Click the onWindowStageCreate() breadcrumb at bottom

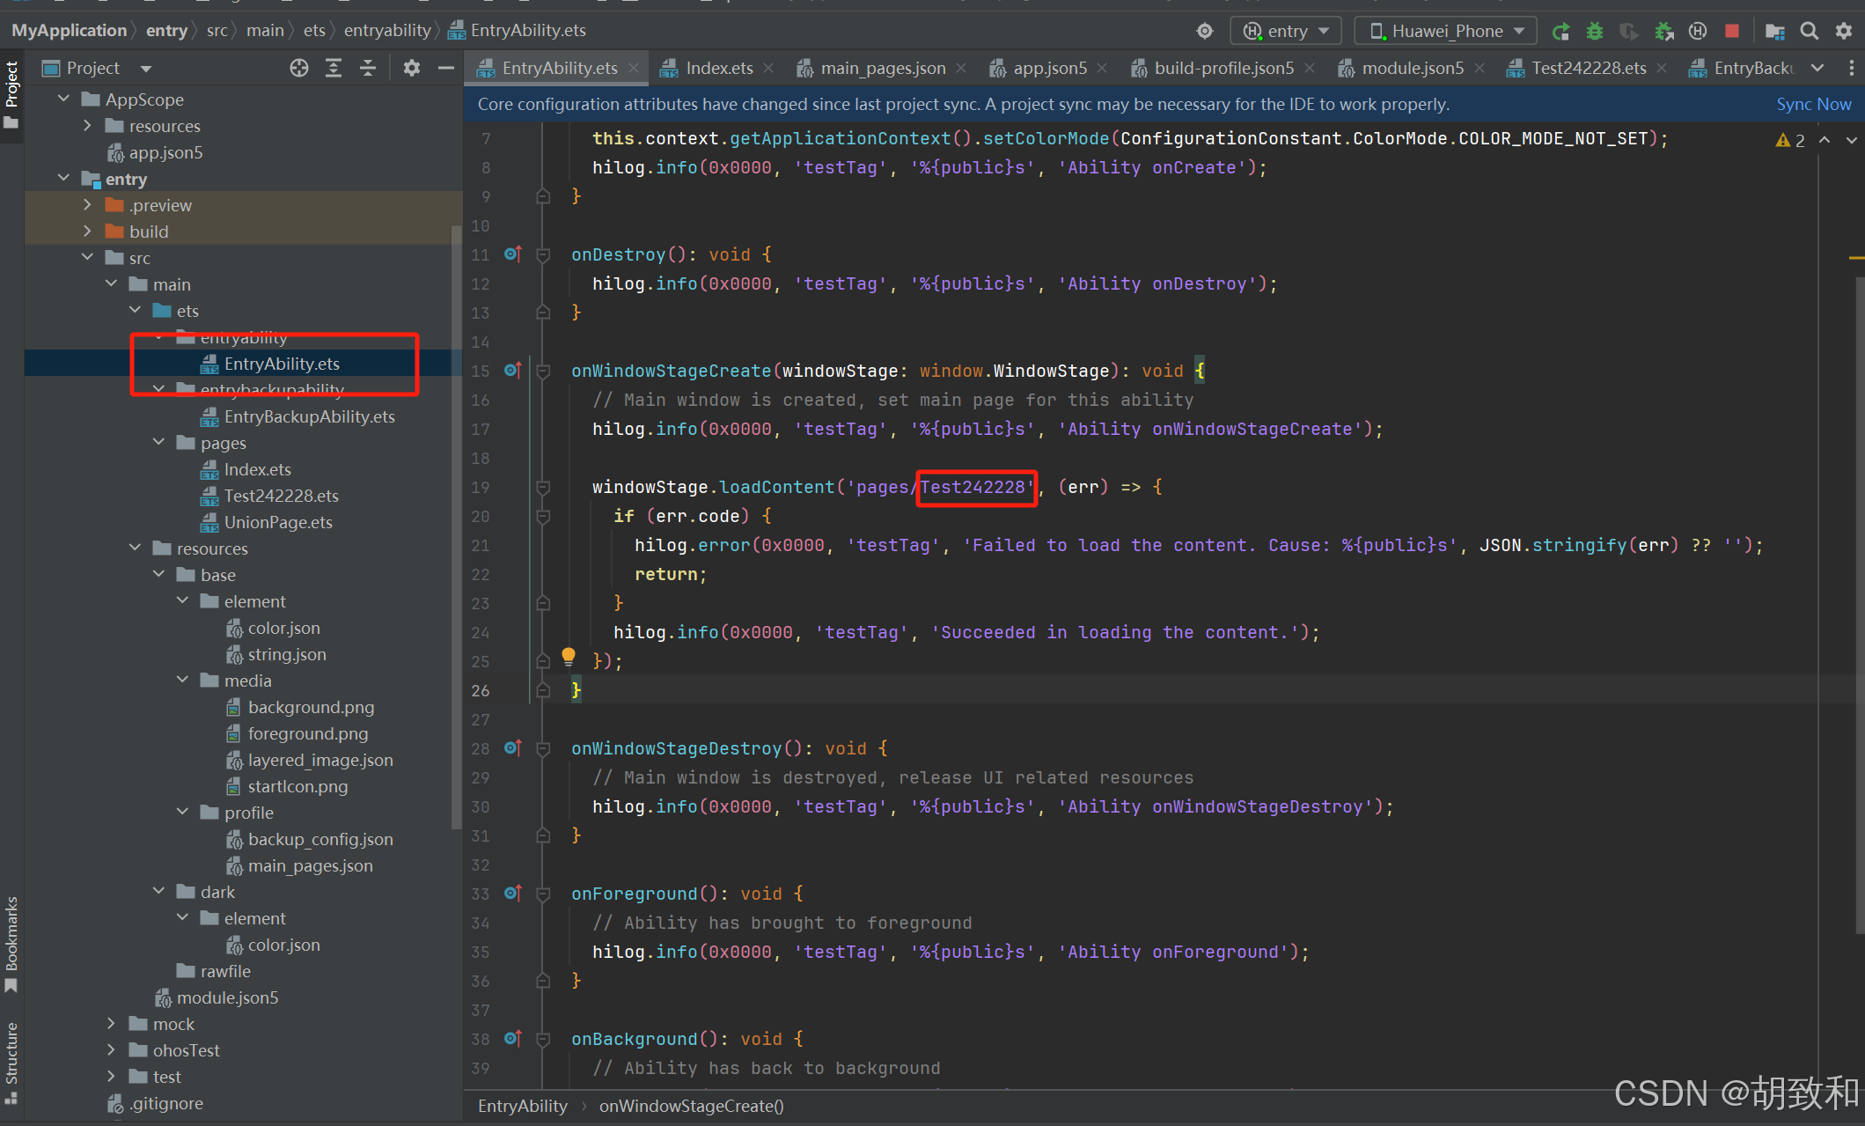(691, 1106)
